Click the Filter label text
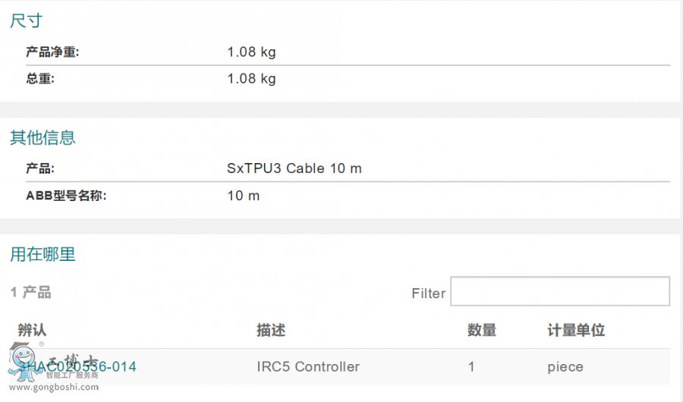This screenshot has width=683, height=402. coord(428,294)
